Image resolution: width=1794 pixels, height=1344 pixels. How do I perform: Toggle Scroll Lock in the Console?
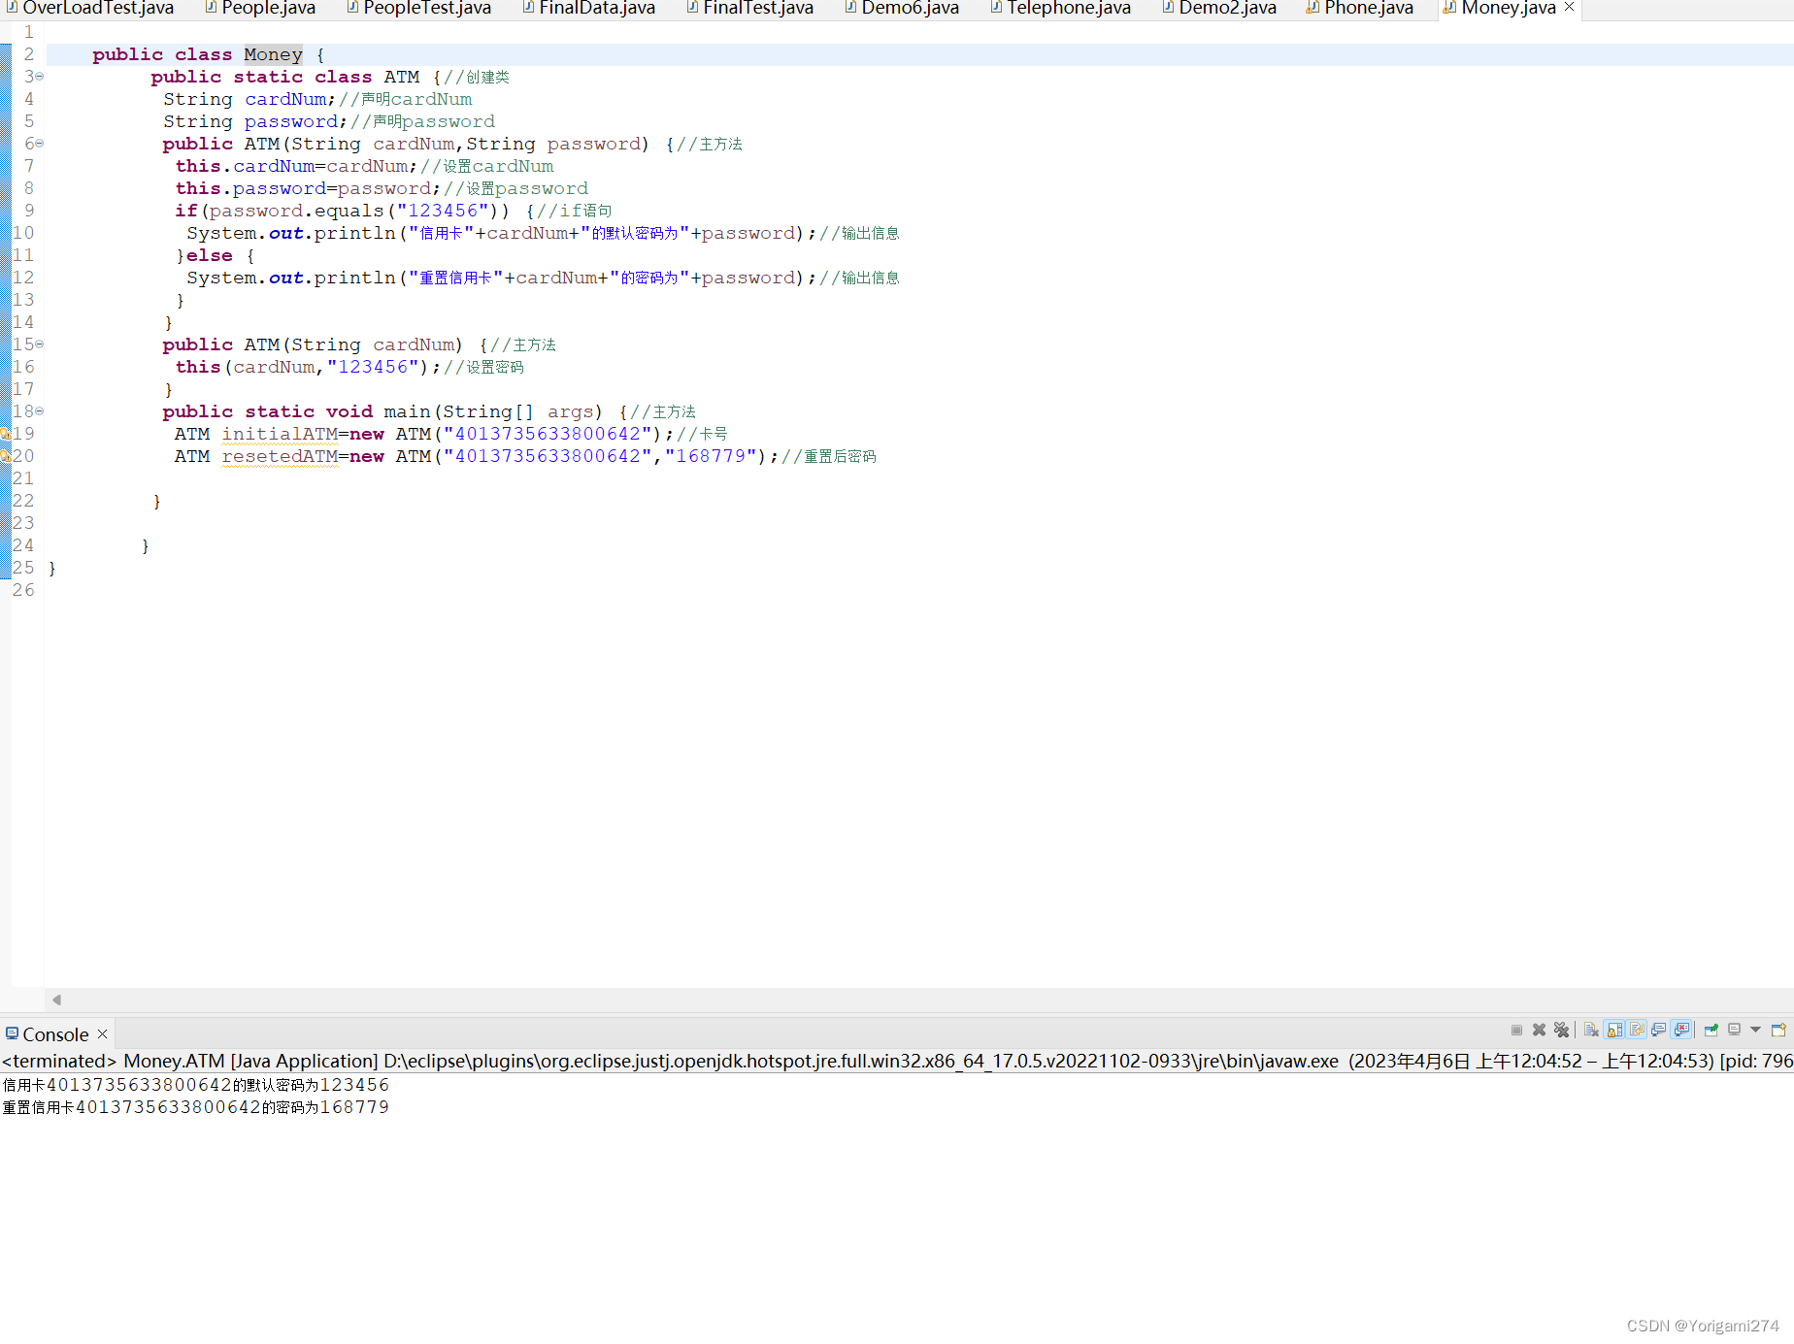(1614, 1030)
